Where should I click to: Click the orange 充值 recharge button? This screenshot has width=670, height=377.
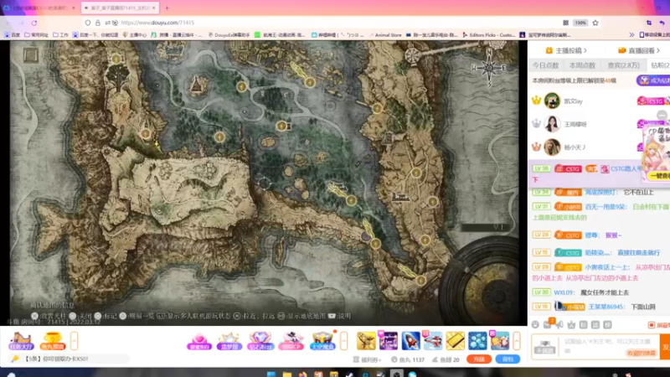coord(478,359)
